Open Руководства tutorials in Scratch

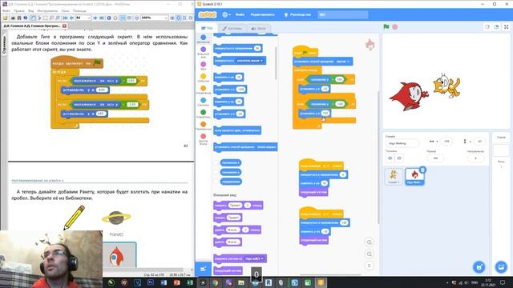click(x=297, y=14)
